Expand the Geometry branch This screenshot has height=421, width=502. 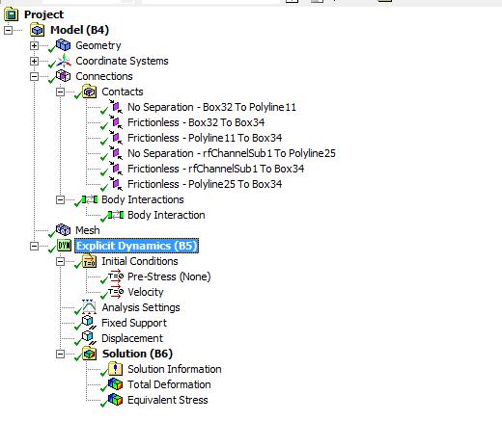click(x=34, y=45)
